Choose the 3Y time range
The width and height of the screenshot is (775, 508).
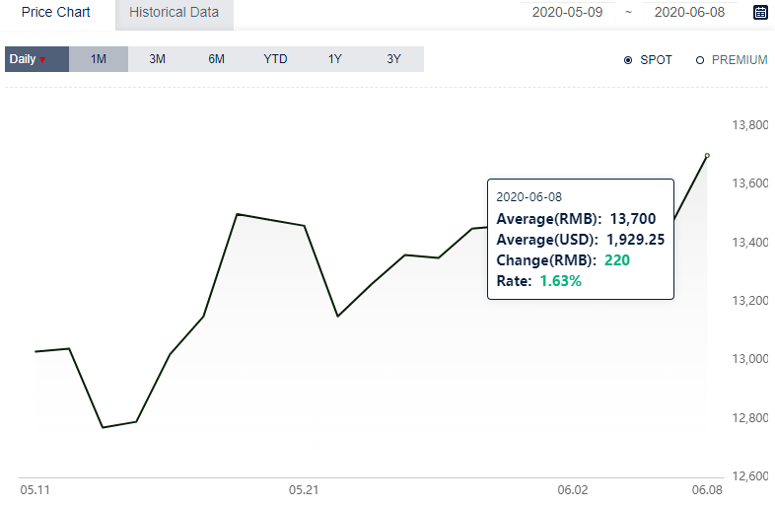point(394,59)
